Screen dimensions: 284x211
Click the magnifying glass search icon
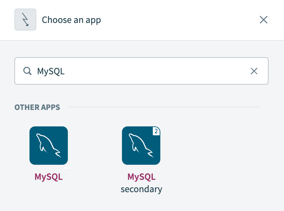pyautogui.click(x=27, y=71)
